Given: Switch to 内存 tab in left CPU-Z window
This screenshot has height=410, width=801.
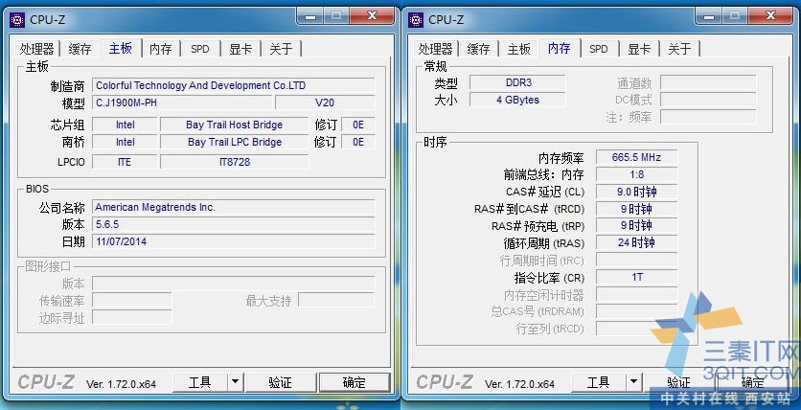Looking at the screenshot, I should pyautogui.click(x=160, y=49).
